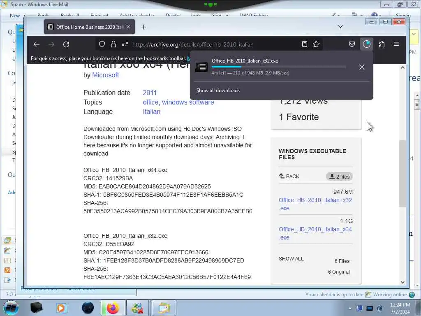Close the Office Home Business 2010 tab

coord(128,27)
